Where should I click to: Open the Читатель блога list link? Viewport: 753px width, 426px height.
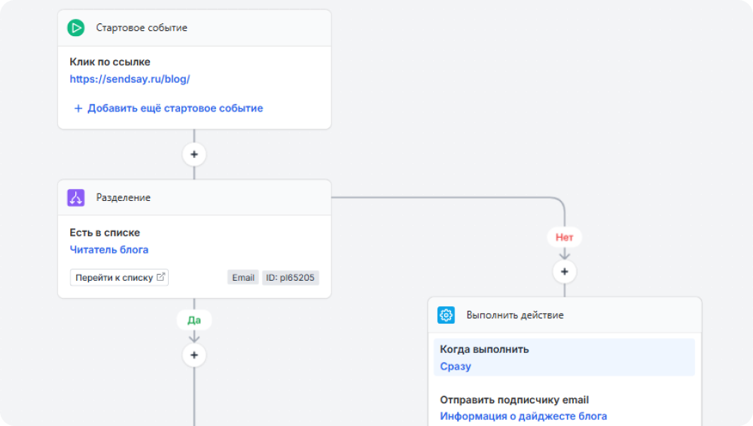[109, 250]
